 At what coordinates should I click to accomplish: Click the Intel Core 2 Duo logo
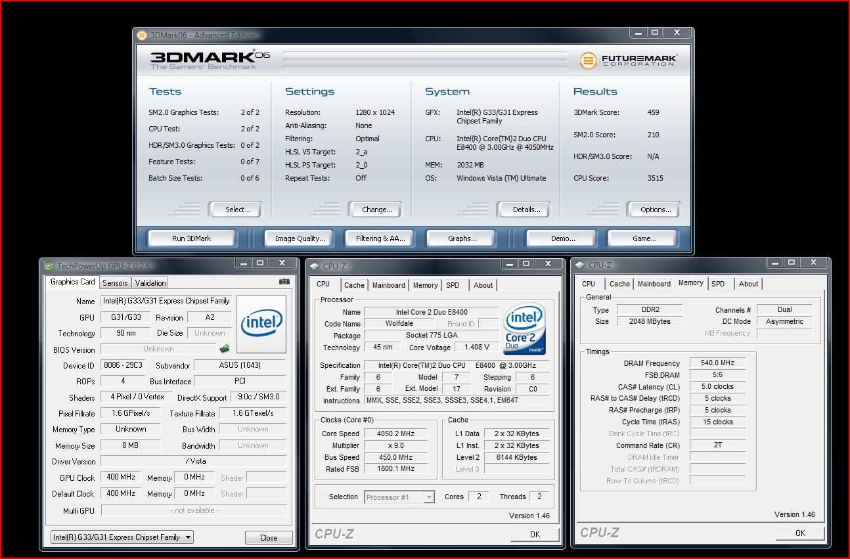point(524,328)
